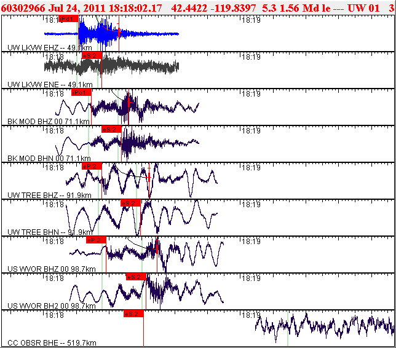Screen dimensions: 396x348
Task: Select the MOD BHN waveform trace
Action: (127, 143)
